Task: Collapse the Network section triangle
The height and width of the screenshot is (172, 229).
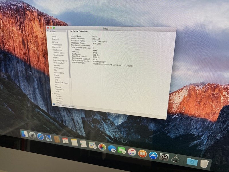Action: 53,93
